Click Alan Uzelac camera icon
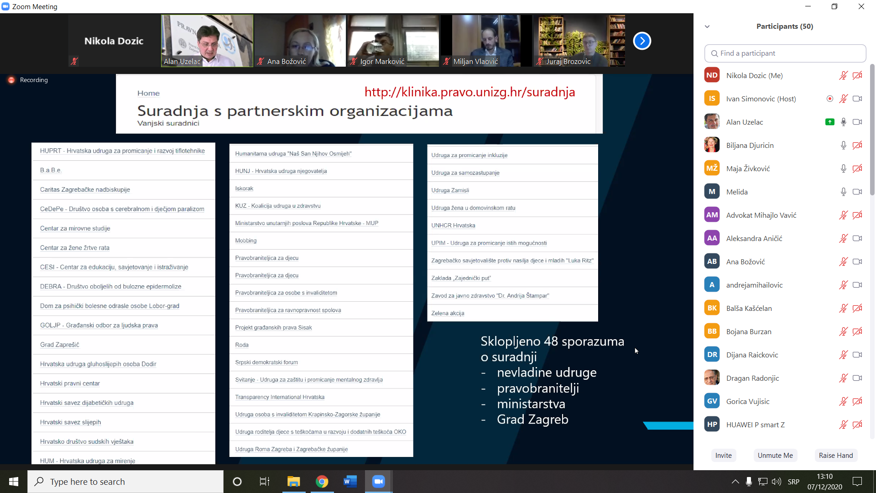Viewport: 876px width, 493px height. 857,122
